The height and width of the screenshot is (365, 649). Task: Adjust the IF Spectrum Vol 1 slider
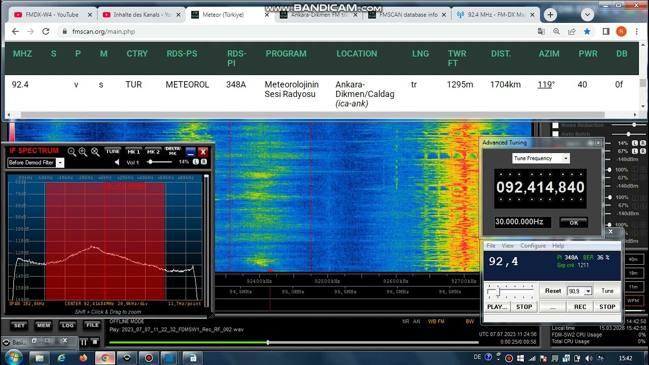click(160, 162)
